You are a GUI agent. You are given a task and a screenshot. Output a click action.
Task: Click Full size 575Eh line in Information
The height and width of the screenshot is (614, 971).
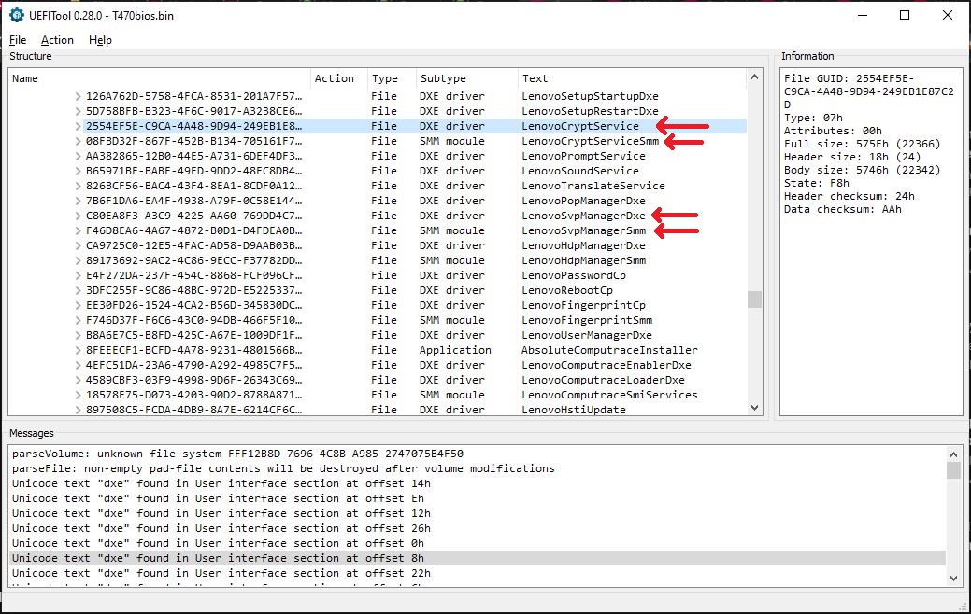click(x=862, y=144)
